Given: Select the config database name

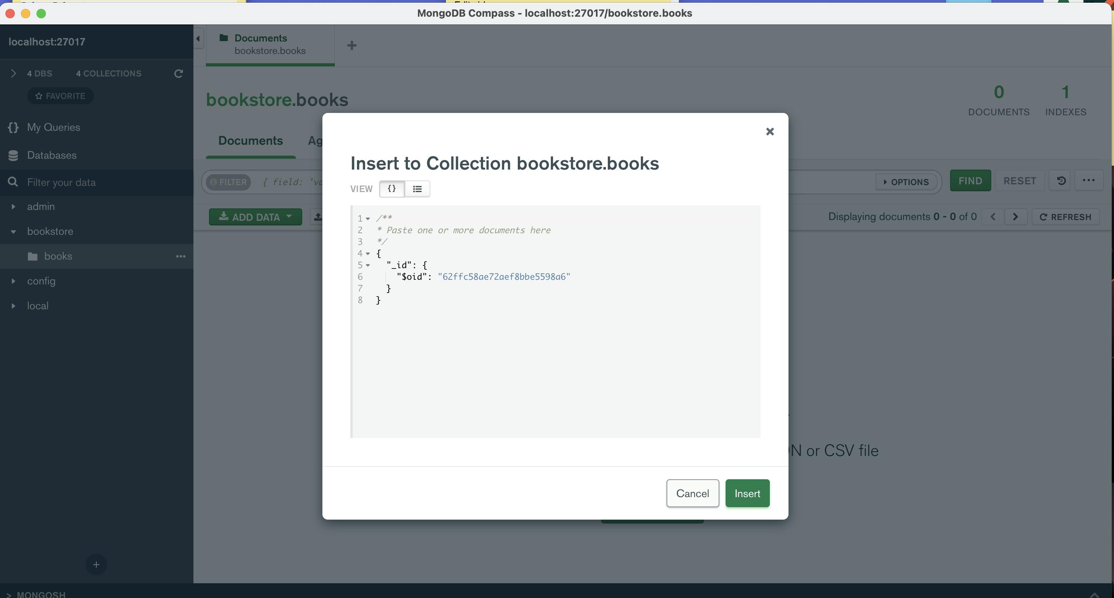Looking at the screenshot, I should click(x=41, y=281).
